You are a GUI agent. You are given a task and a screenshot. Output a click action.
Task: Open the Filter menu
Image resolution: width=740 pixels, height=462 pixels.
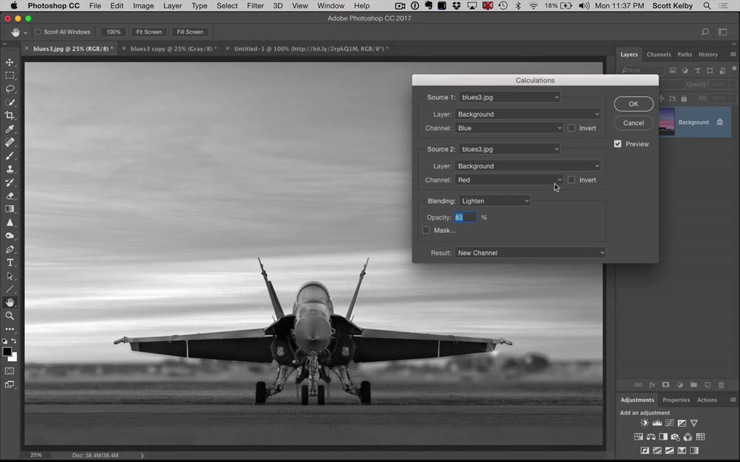click(x=255, y=6)
